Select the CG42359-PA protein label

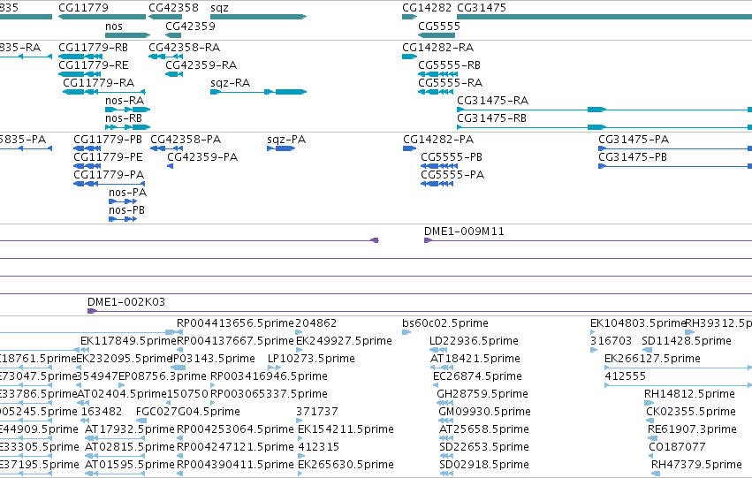[x=202, y=157]
